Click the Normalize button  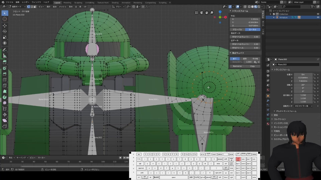237,66
